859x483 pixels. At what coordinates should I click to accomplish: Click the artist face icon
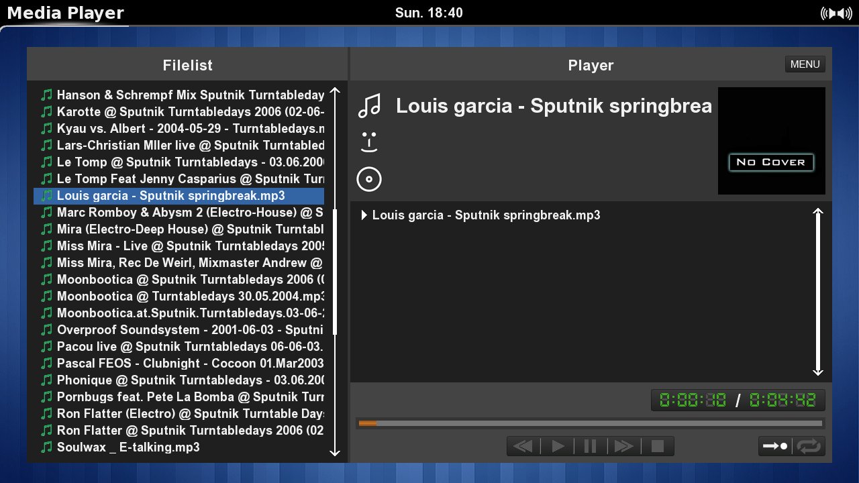[x=369, y=142]
